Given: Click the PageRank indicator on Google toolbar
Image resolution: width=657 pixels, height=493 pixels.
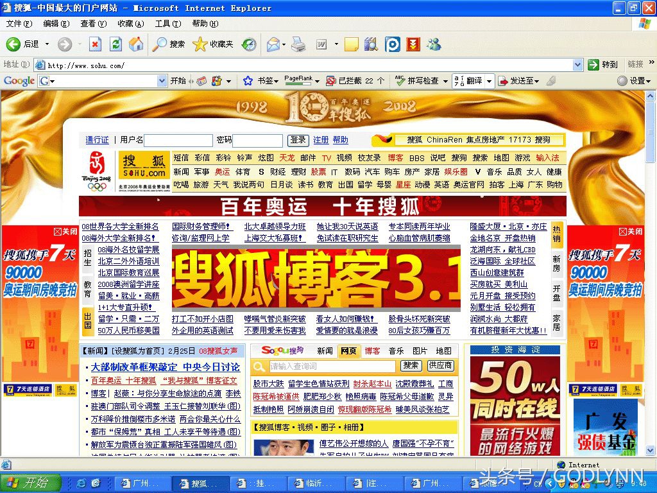Looking at the screenshot, I should pos(299,81).
